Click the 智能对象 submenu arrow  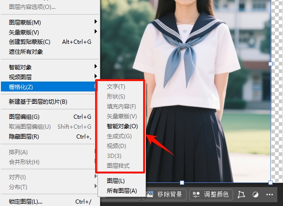coord(96,66)
